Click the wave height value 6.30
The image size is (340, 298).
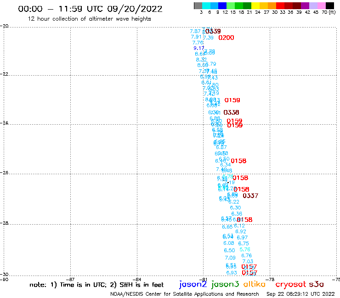pyautogui.click(x=235, y=208)
